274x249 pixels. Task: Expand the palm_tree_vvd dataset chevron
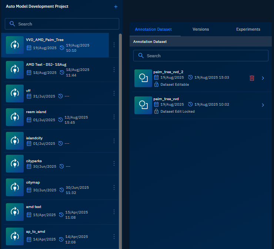coord(263,105)
